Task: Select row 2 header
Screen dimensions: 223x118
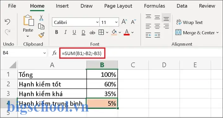Action: 9,84
